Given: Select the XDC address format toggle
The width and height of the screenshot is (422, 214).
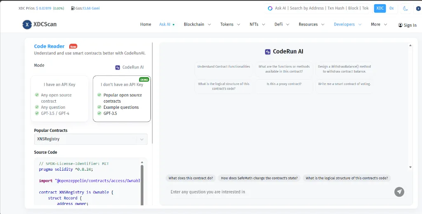Looking at the screenshot, I should (x=380, y=8).
